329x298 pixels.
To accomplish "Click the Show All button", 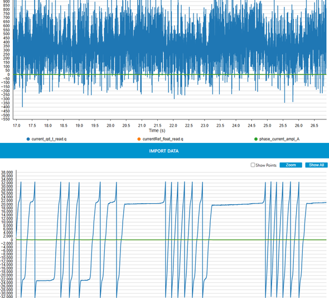I will (x=316, y=165).
